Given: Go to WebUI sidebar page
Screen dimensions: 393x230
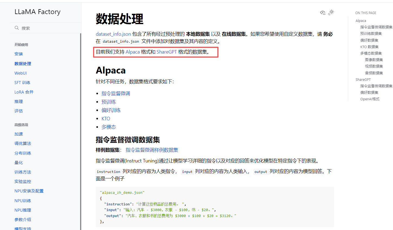Looking at the screenshot, I should click(x=21, y=73).
